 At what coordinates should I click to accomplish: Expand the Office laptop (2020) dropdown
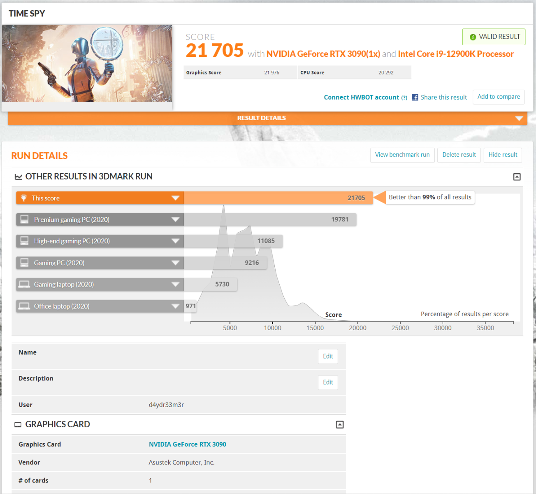[176, 306]
